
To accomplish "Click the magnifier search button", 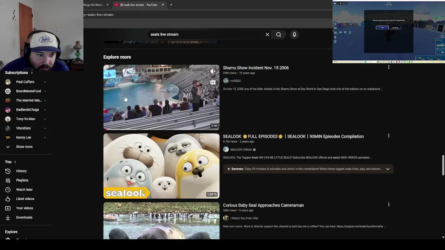I will tap(278, 34).
